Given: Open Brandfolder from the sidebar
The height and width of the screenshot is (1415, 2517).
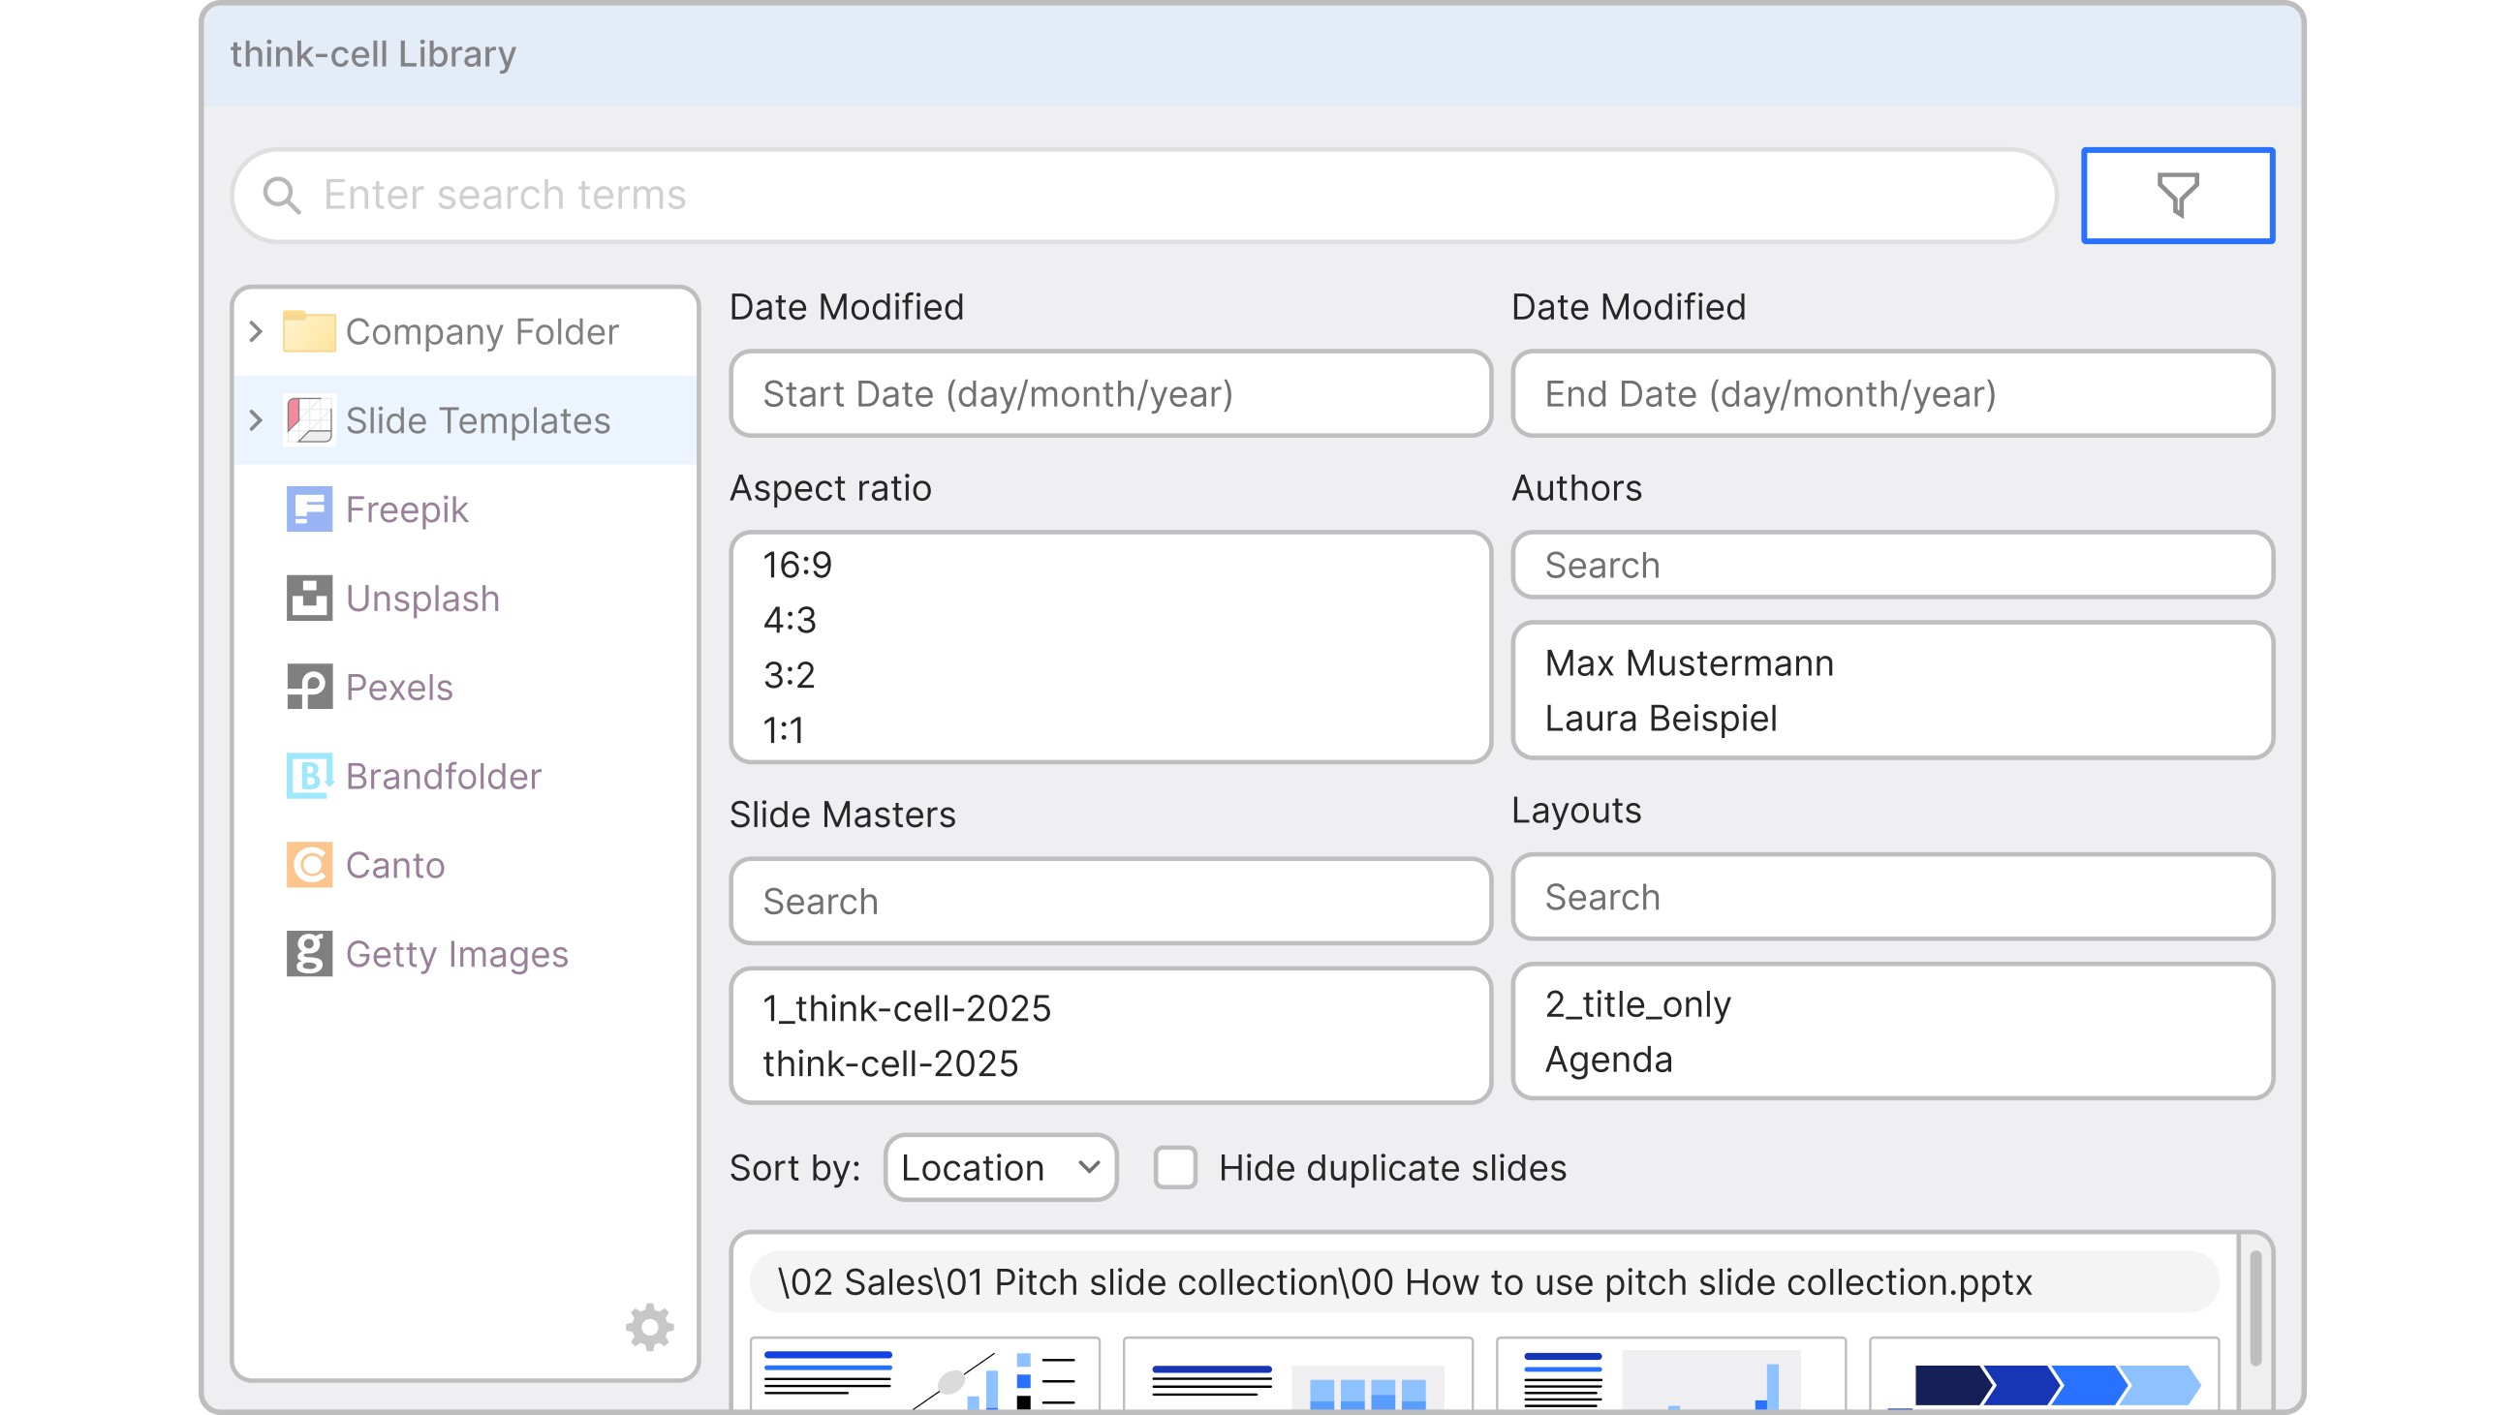Looking at the screenshot, I should point(443,777).
